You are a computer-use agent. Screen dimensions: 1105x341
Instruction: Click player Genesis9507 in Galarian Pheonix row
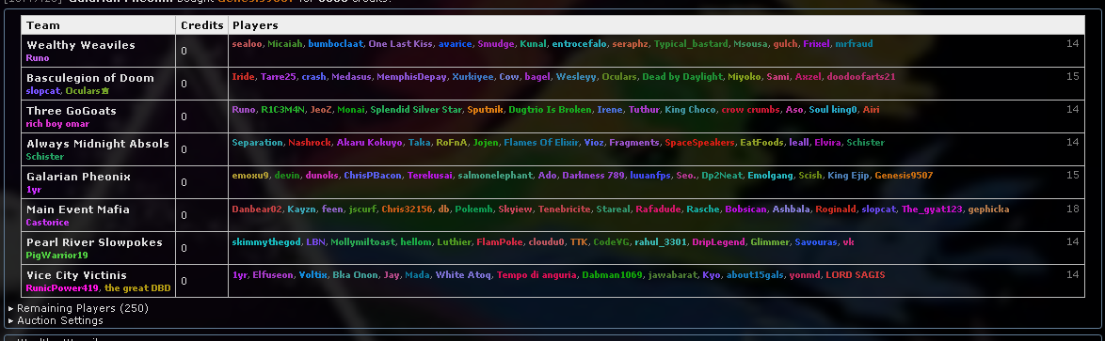click(x=903, y=175)
